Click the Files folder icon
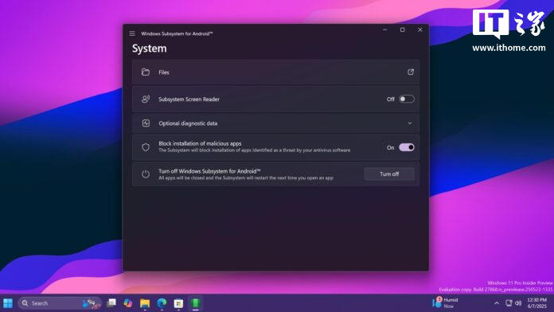 [146, 72]
